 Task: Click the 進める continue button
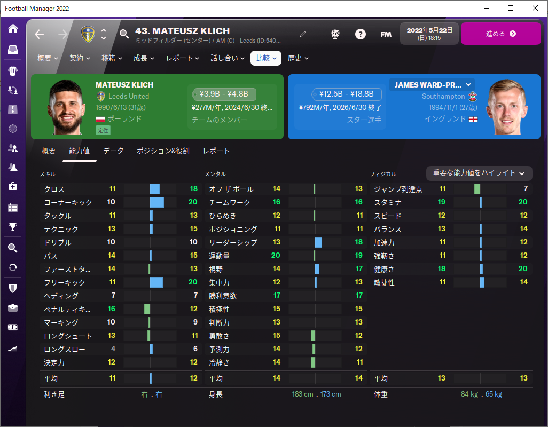tap(501, 34)
